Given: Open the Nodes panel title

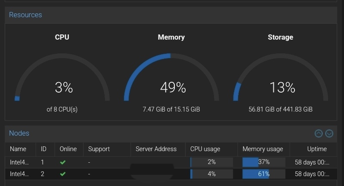Looking at the screenshot, I should (x=19, y=133).
